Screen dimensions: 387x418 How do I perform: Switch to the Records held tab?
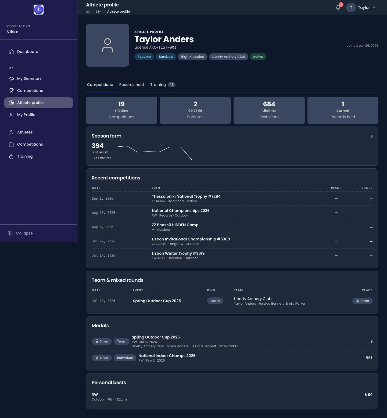(x=131, y=85)
